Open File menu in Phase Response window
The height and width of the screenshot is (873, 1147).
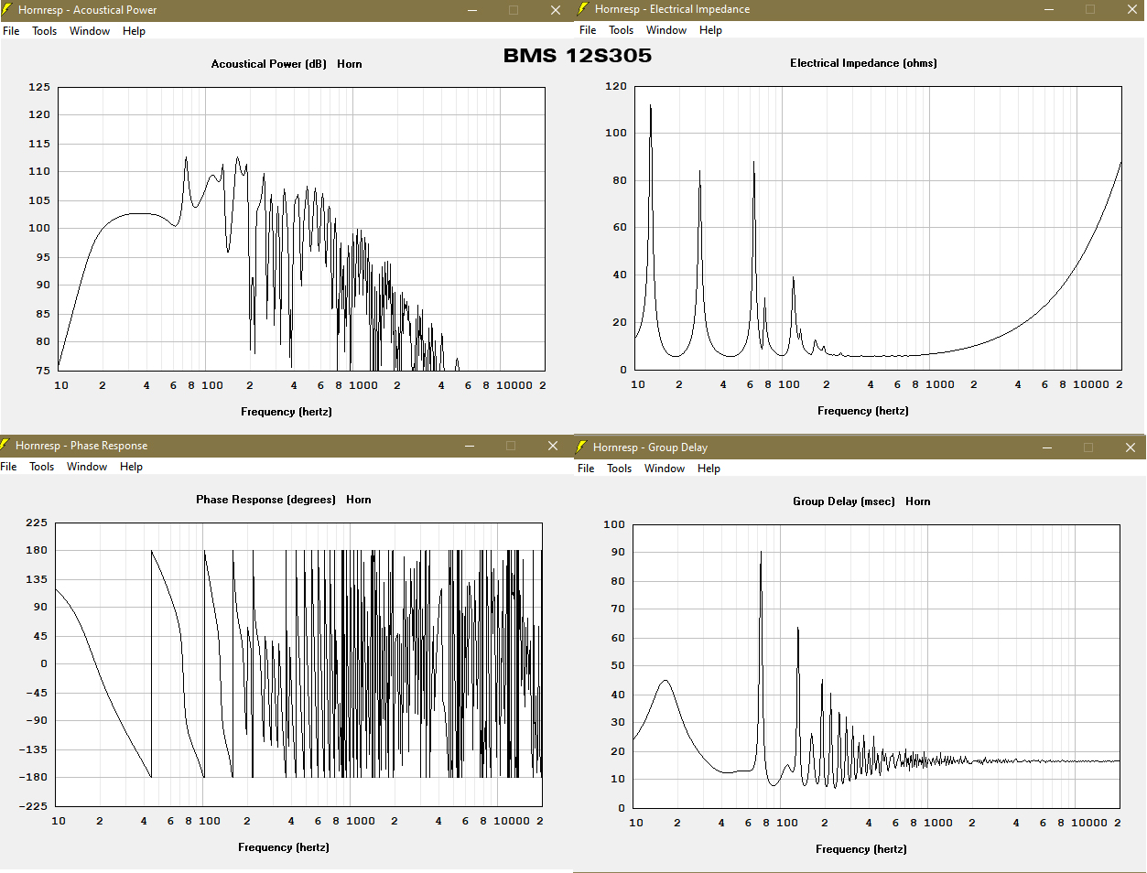[x=8, y=467]
